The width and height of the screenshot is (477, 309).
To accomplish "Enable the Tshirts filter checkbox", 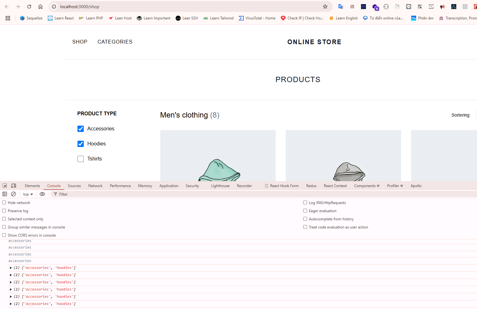I will [81, 159].
